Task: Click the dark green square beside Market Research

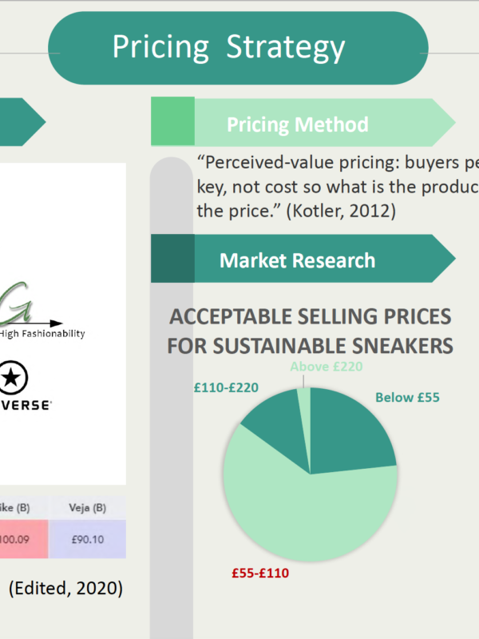Action: click(172, 258)
